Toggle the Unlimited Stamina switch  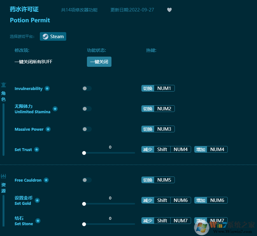coord(87,109)
